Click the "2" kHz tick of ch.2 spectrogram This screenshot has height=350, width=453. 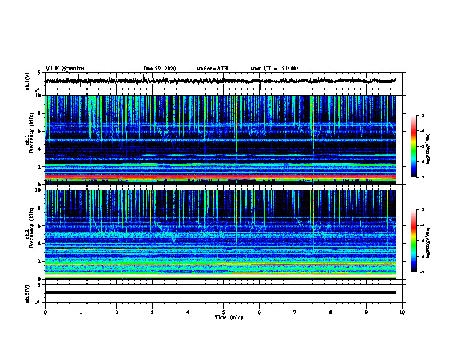pos(40,261)
